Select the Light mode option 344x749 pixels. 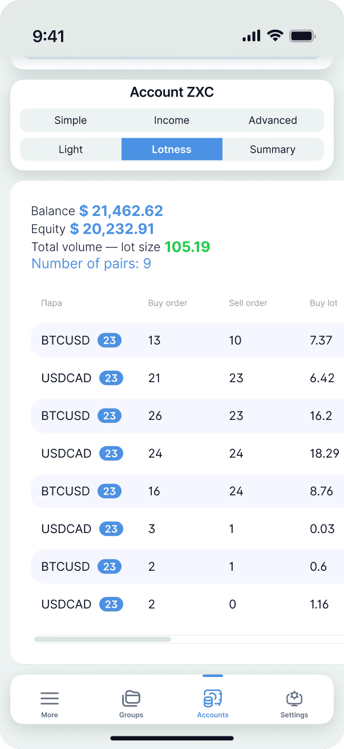click(x=71, y=150)
